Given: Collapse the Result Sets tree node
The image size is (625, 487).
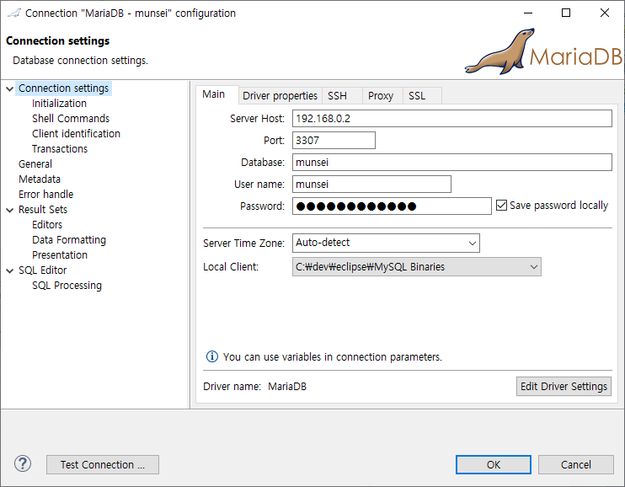Looking at the screenshot, I should 10,210.
